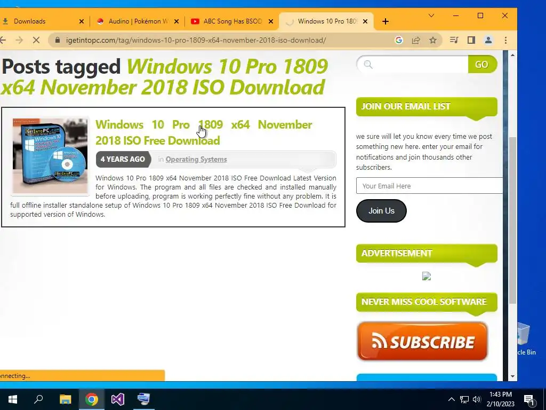
Task: Open the Operating Systems category link
Action: (196, 159)
